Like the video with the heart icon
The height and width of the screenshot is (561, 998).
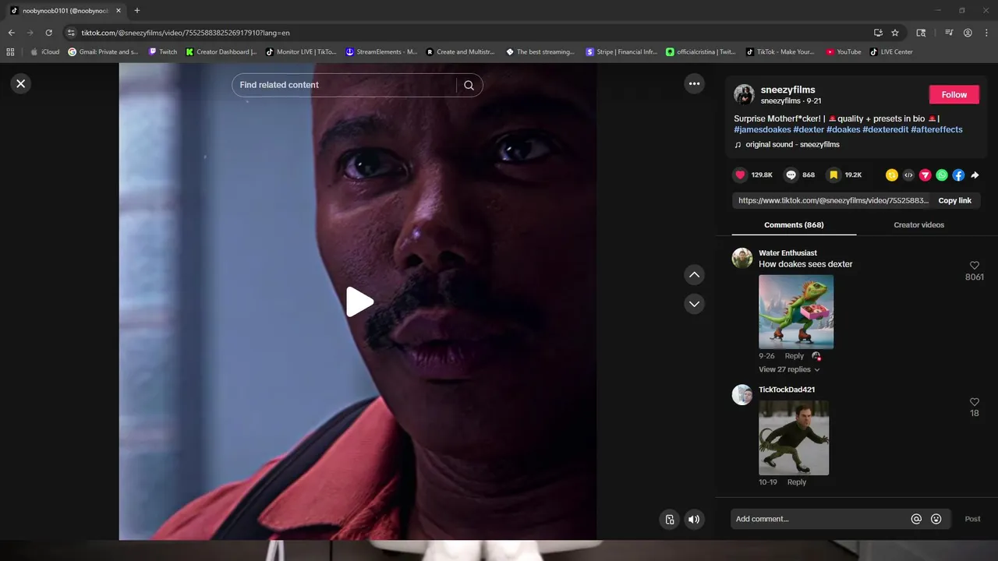pos(741,175)
